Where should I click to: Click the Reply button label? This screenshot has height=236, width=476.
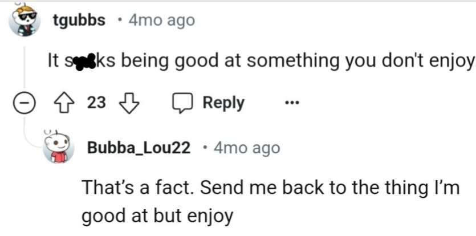(223, 103)
